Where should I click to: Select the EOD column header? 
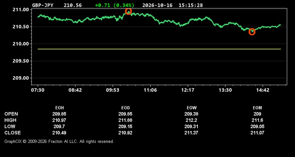click(x=125, y=108)
